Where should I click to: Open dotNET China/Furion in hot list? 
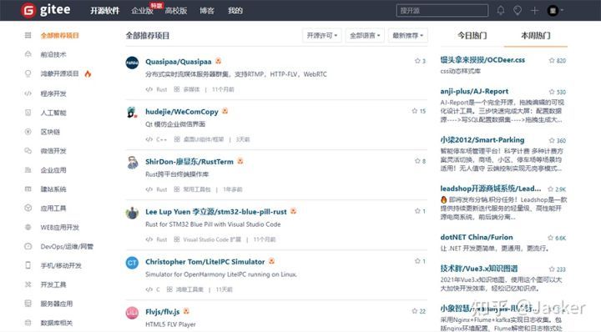click(x=477, y=237)
